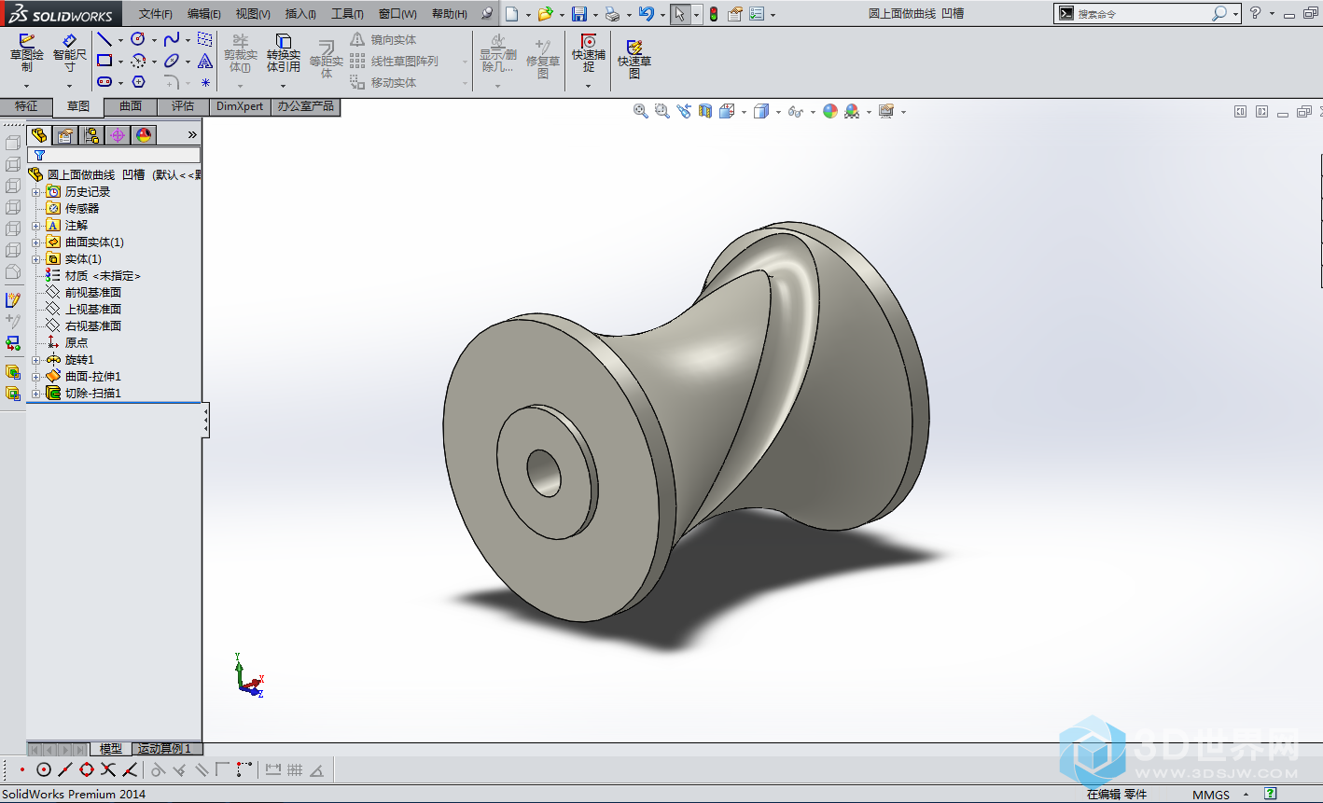Toggle the midpoint snap icon
This screenshot has height=803, width=1323.
(65, 769)
